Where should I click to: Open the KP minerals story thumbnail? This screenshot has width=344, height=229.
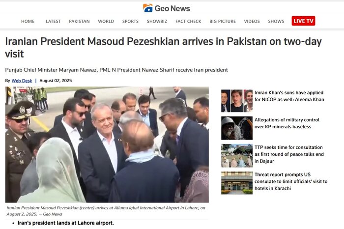(237, 128)
